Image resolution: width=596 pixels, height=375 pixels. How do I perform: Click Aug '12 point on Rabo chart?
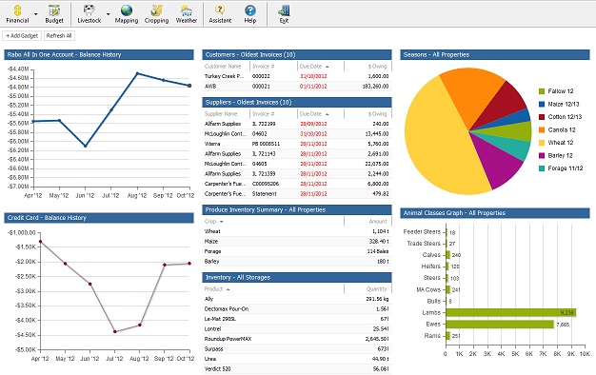coord(138,73)
